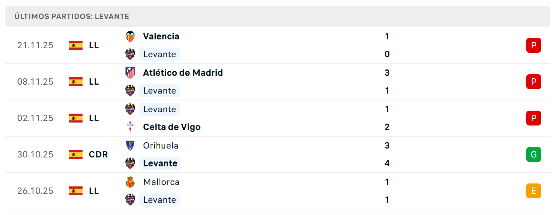556x215 pixels.
Task: Click the red P badge for 21.11.25
Action: [x=533, y=45]
